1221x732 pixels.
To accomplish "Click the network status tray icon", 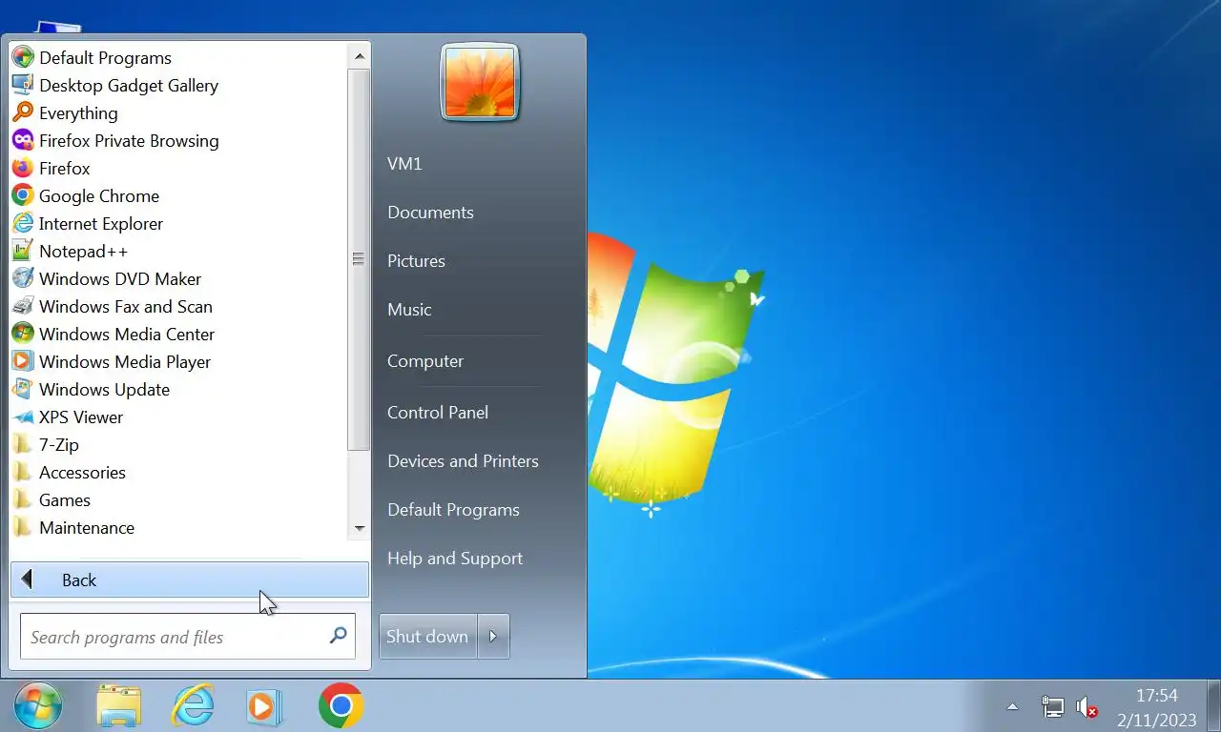I will click(x=1052, y=707).
